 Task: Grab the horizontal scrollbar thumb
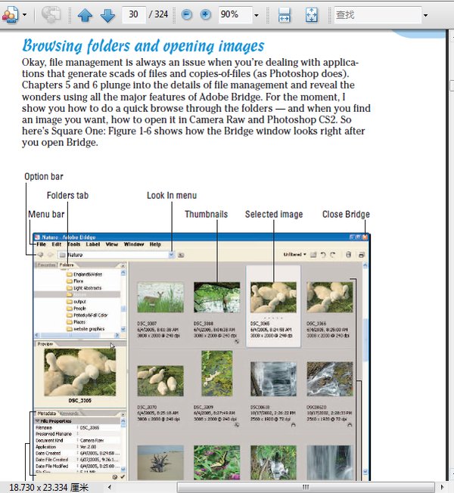(306, 487)
